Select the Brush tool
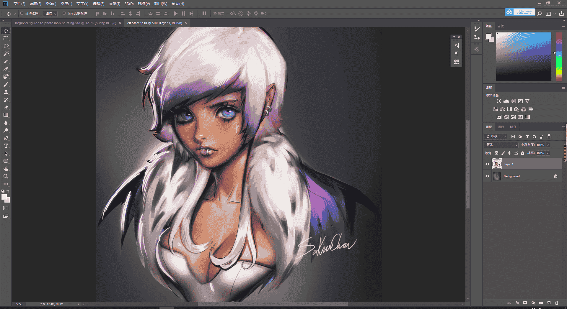The height and width of the screenshot is (309, 567). tap(6, 84)
